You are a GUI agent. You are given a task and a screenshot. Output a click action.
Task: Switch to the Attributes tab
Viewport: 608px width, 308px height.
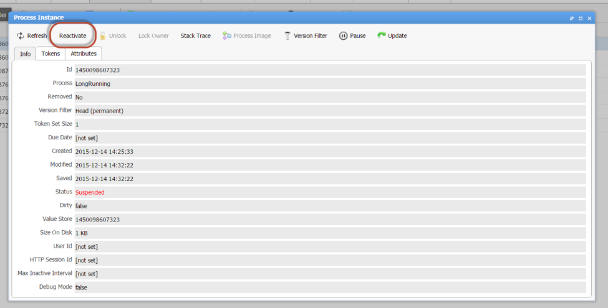[x=84, y=54]
